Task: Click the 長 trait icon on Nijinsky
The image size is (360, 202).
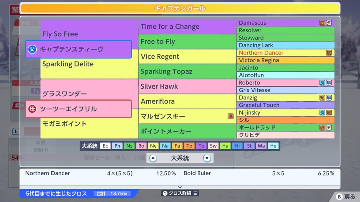Action: [x=322, y=113]
